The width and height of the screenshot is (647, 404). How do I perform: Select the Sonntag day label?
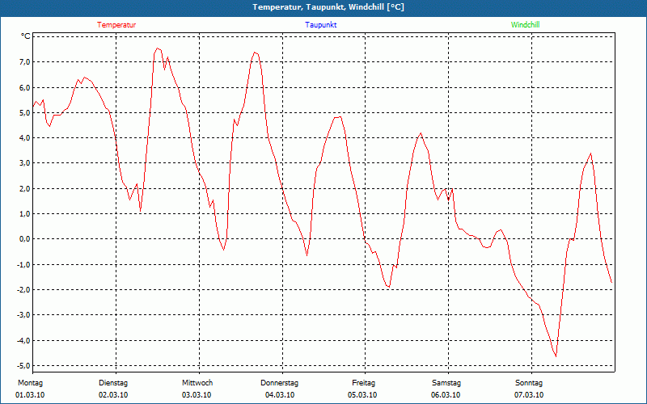[529, 383]
